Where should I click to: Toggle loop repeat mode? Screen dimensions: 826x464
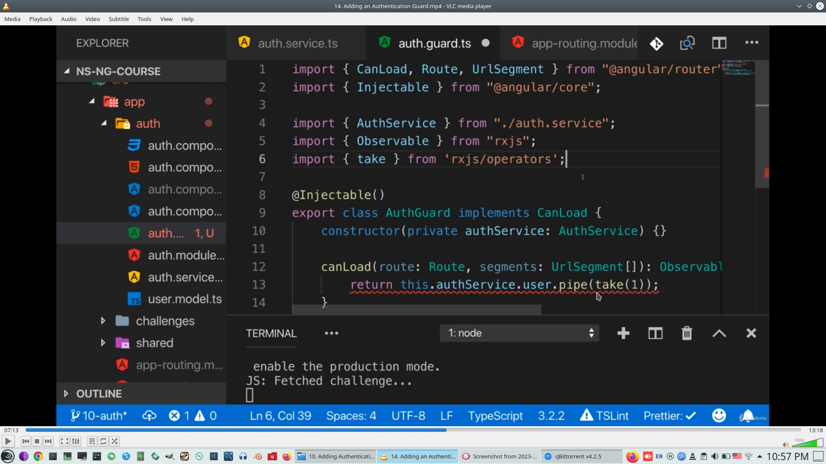point(103,441)
